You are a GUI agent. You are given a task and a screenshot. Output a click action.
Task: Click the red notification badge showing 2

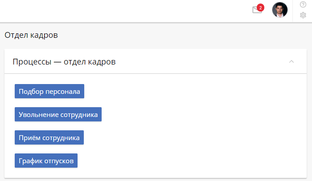(x=260, y=8)
